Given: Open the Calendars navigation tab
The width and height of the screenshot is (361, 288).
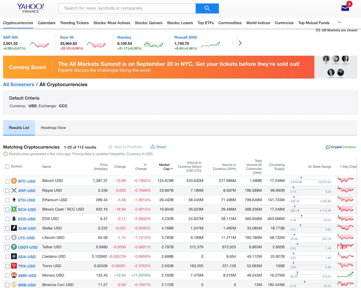Looking at the screenshot, I should pyautogui.click(x=47, y=23).
